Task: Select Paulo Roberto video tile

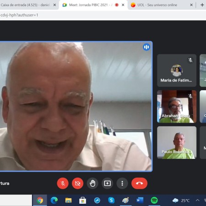Action: pyautogui.click(x=177, y=142)
